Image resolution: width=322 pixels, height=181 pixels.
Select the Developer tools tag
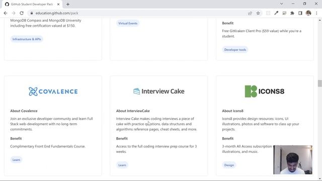point(235,50)
